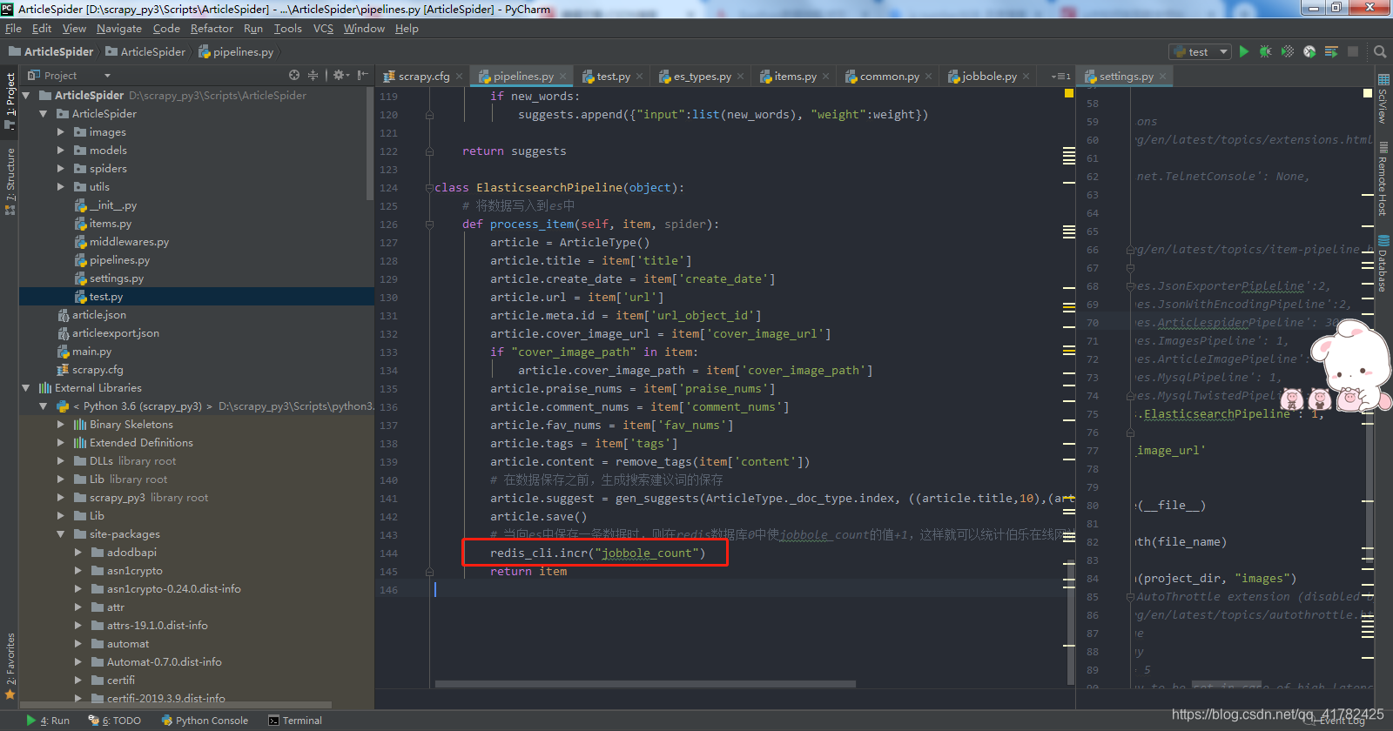Open Project panel gear settings
This screenshot has height=731, width=1393.
click(x=340, y=75)
